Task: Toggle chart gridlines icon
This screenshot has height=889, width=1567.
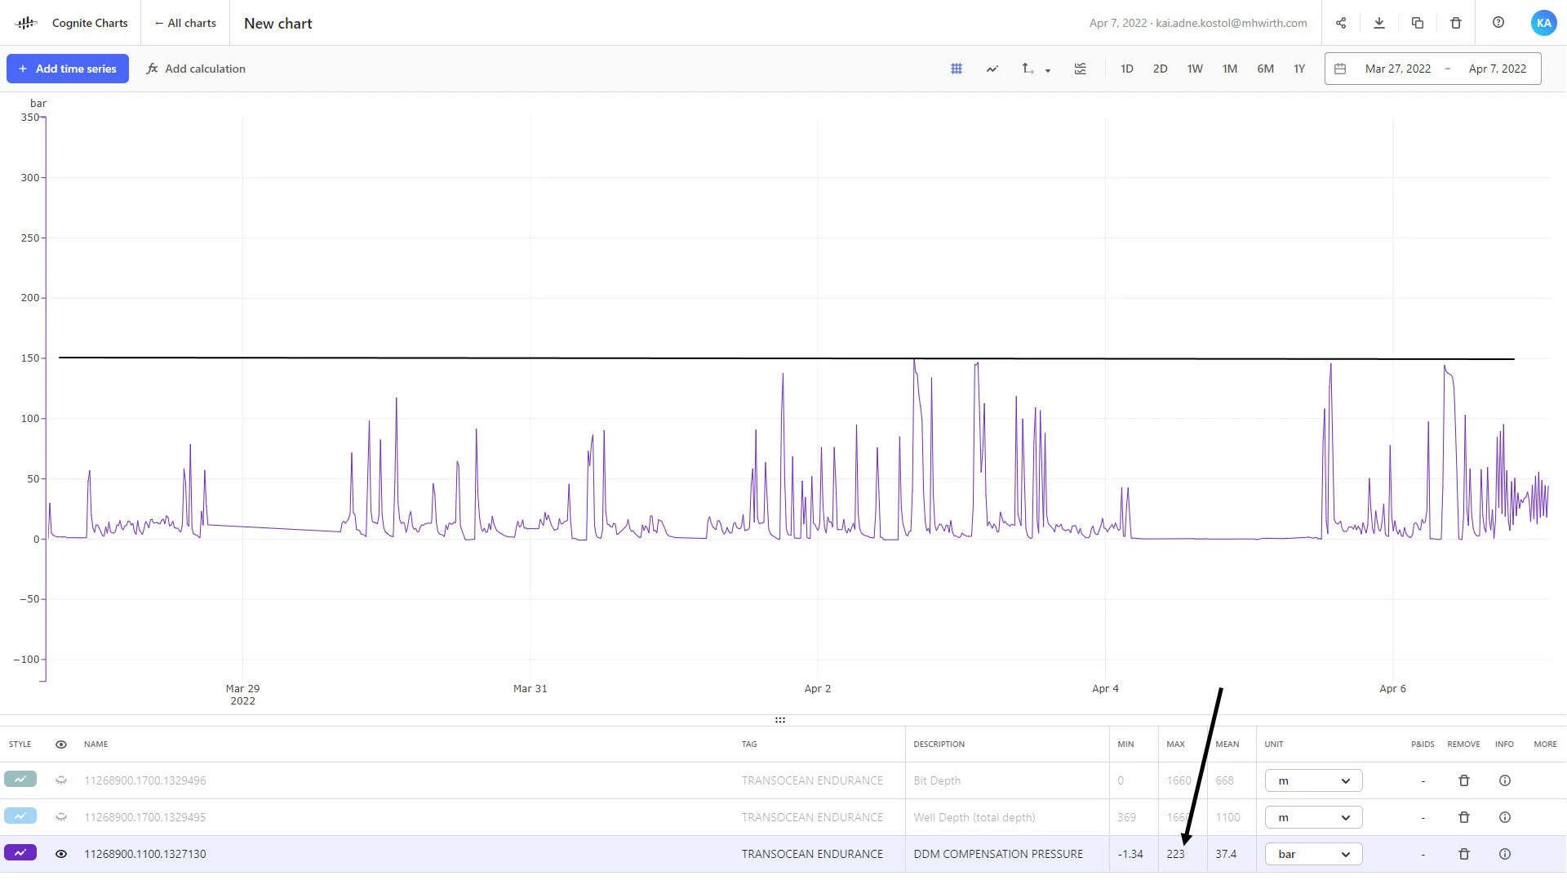Action: (957, 69)
